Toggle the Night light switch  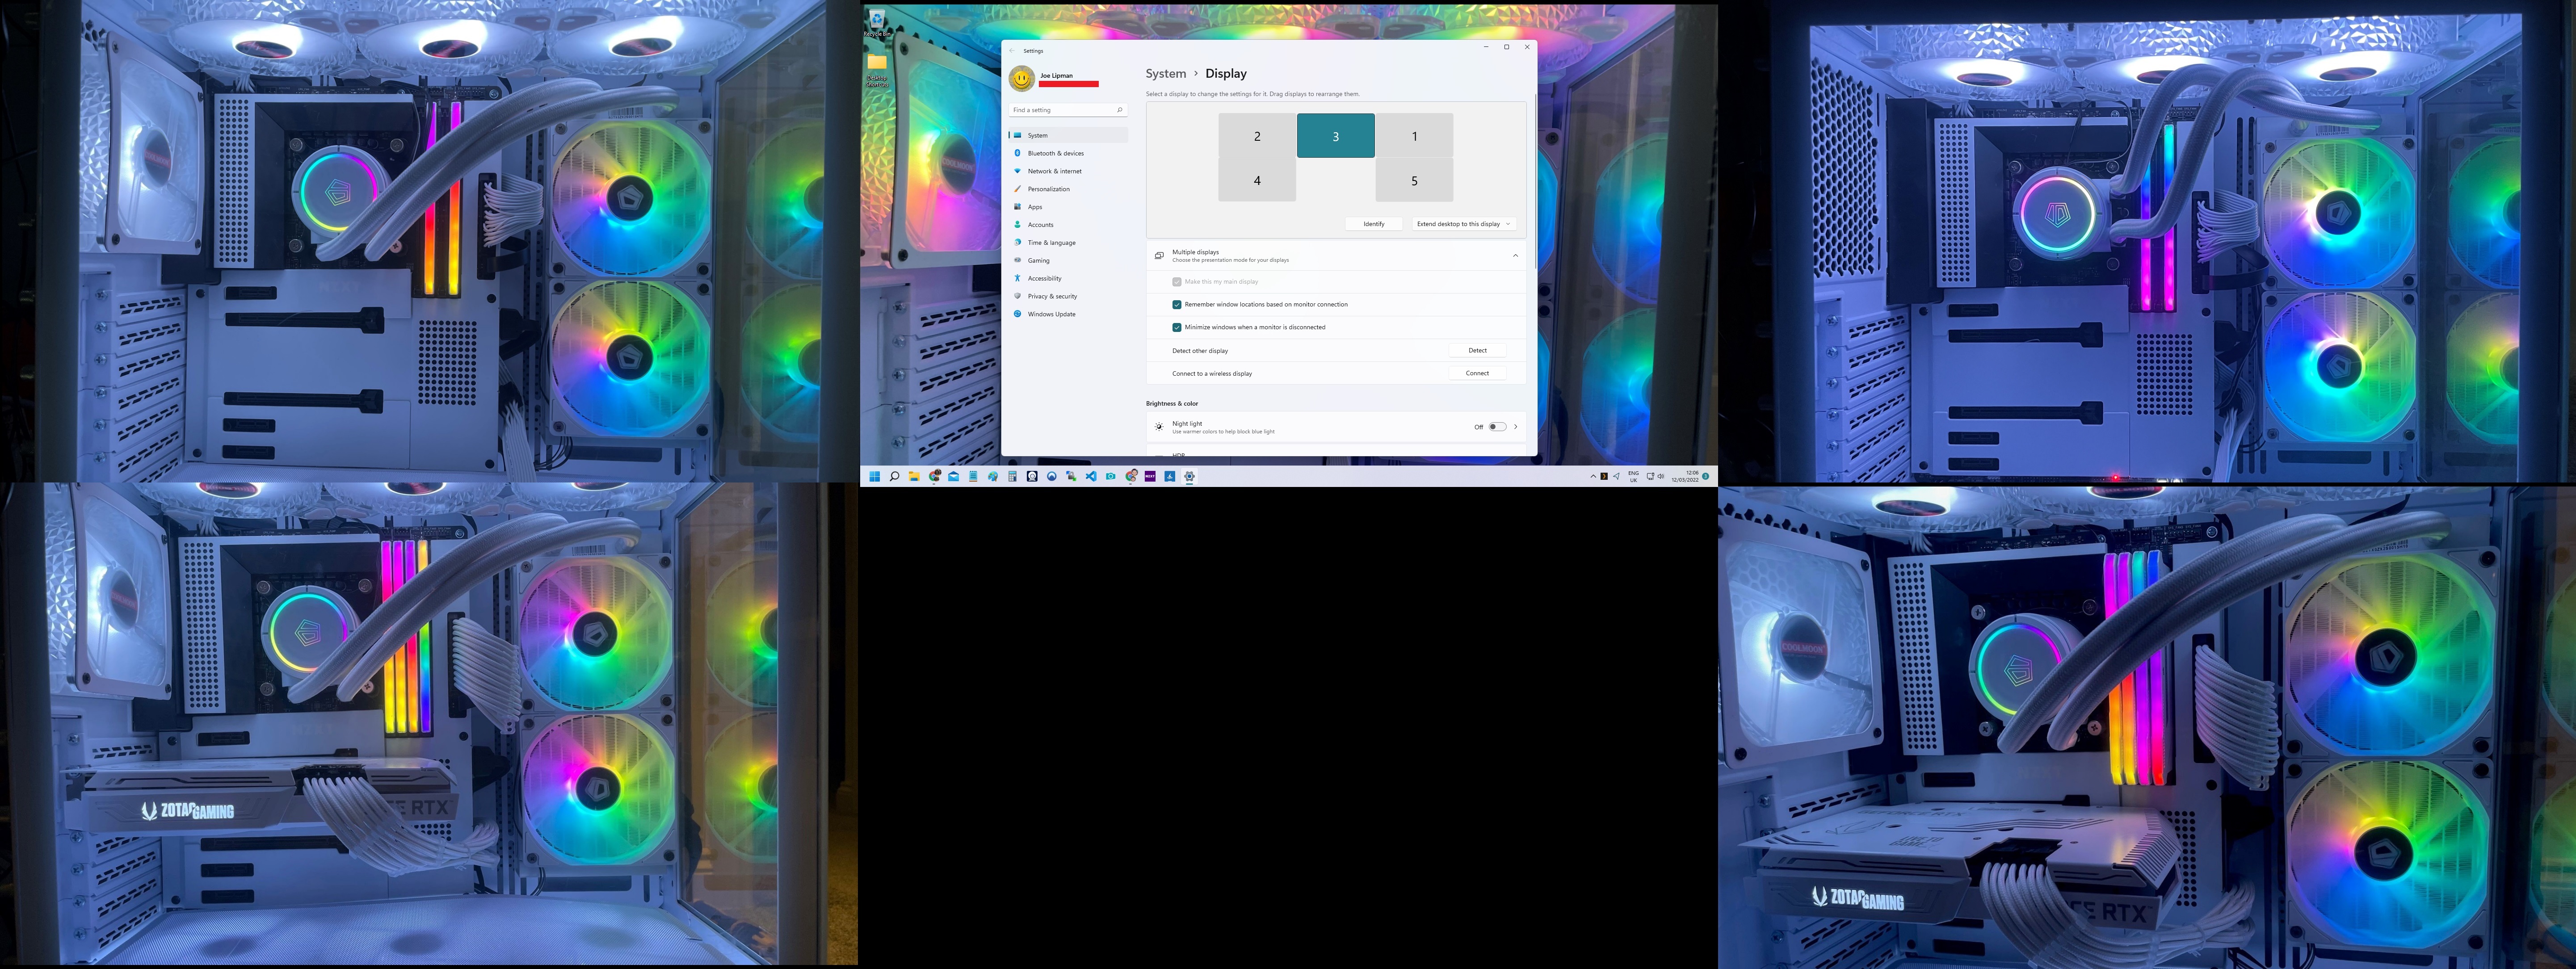[1496, 427]
